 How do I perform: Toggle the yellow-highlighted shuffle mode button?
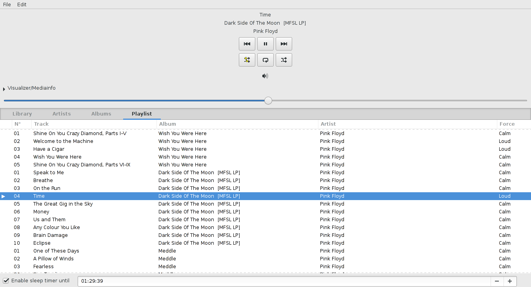pos(247,60)
